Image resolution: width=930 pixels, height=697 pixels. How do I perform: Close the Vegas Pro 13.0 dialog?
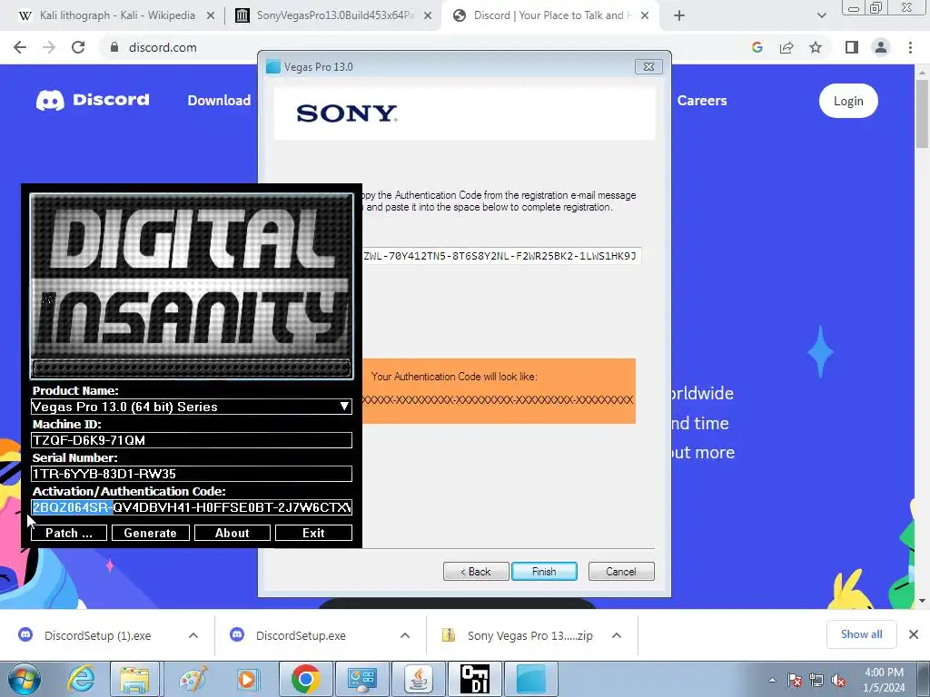[x=648, y=67]
